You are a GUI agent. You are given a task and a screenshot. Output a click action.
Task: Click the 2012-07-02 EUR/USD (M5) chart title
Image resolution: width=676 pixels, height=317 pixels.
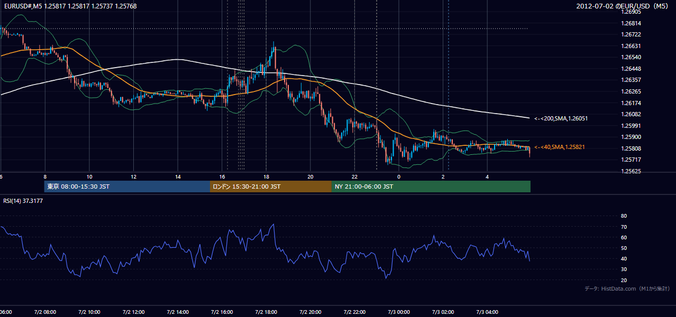coord(623,6)
